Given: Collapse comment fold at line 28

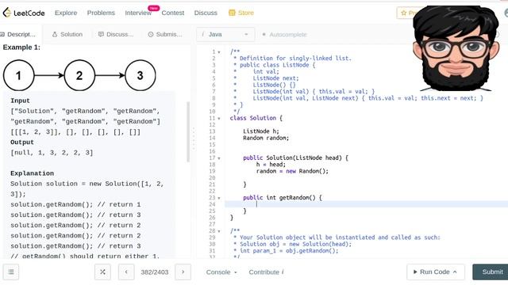Looking at the screenshot, I should (x=219, y=231).
